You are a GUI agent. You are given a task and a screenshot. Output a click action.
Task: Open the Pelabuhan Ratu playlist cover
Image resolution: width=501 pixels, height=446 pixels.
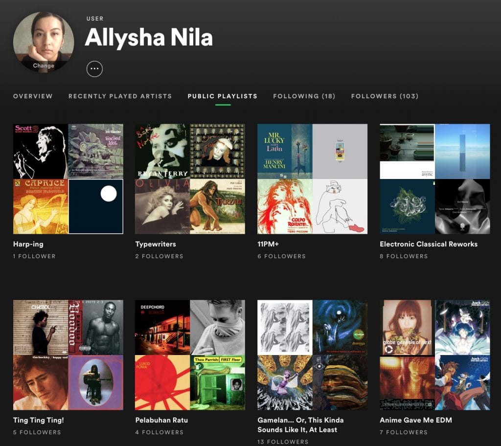[x=190, y=355]
